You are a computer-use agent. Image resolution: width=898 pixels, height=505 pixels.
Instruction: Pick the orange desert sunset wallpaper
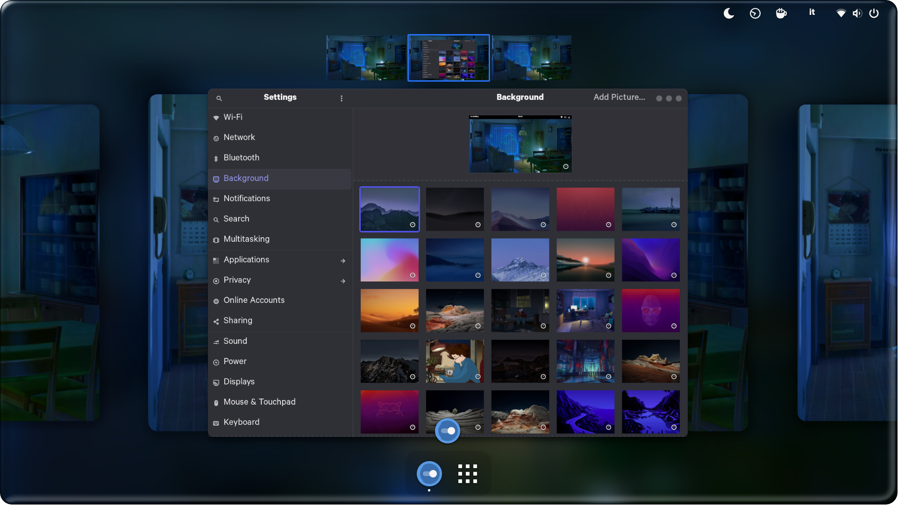pos(389,310)
